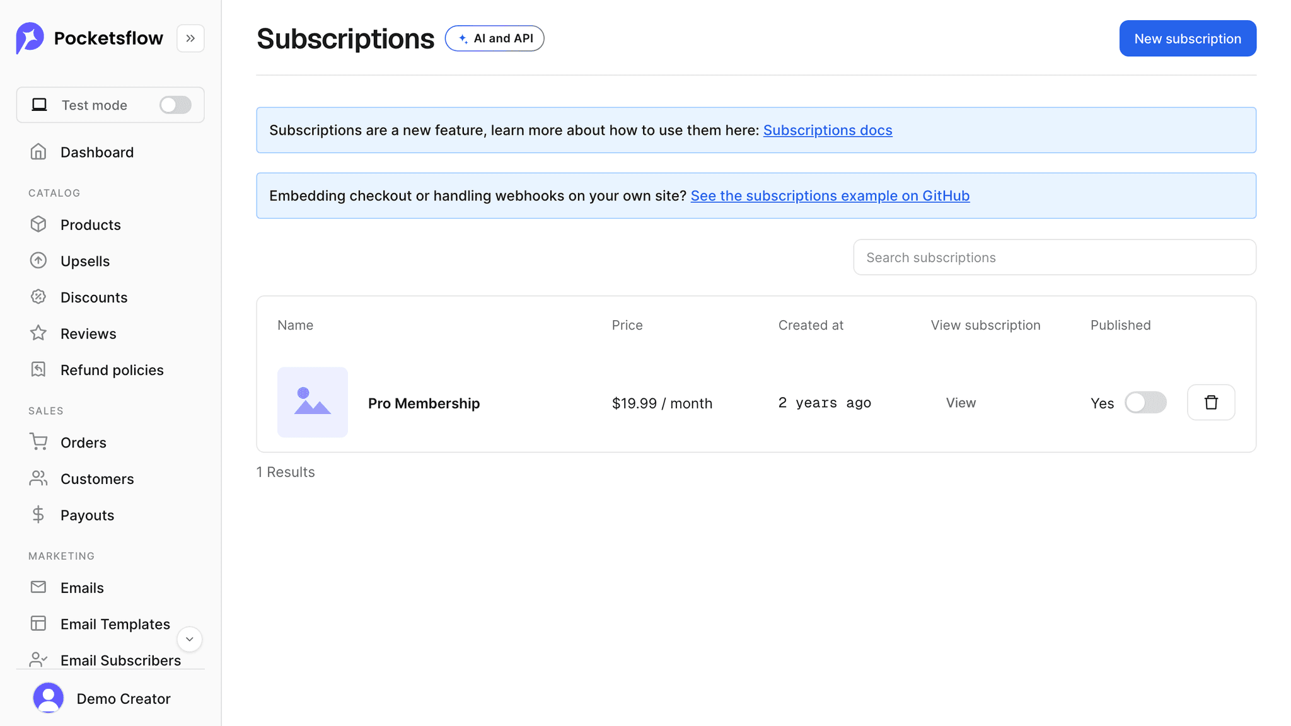This screenshot has width=1291, height=726.
Task: Open the subscriptions example on GitHub link
Action: click(x=830, y=196)
